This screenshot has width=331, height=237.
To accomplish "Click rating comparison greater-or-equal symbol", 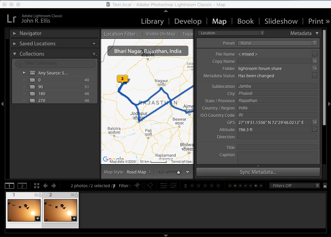I will [186, 185].
